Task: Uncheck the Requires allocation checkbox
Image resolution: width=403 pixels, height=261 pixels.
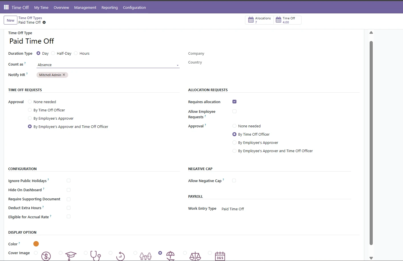Action: [x=234, y=102]
